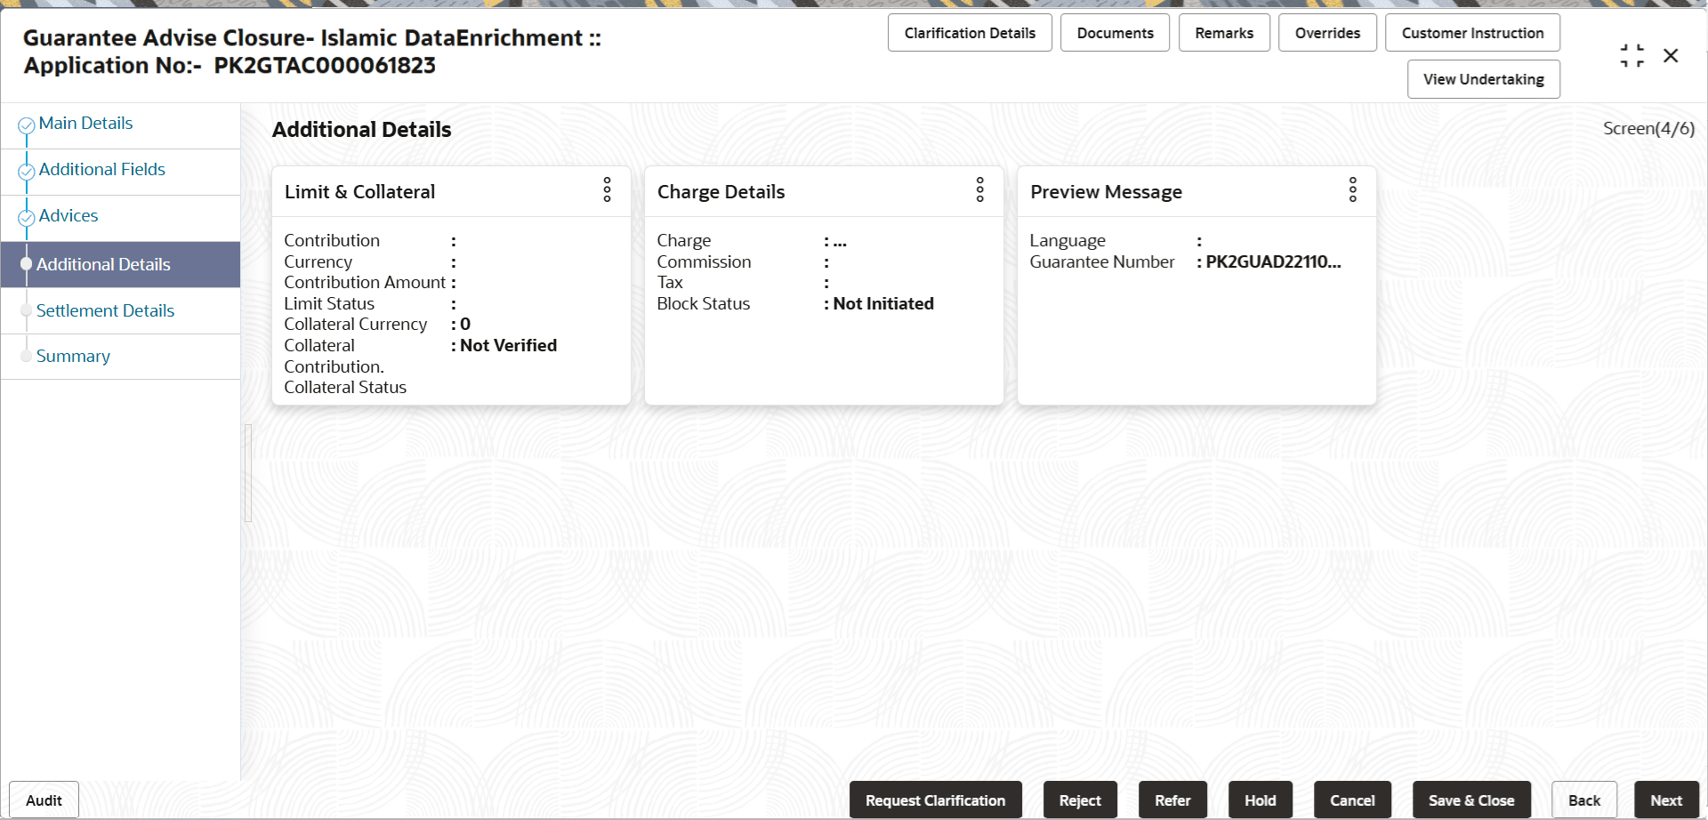Click the Collateral Status label
The height and width of the screenshot is (820, 1708).
click(345, 388)
